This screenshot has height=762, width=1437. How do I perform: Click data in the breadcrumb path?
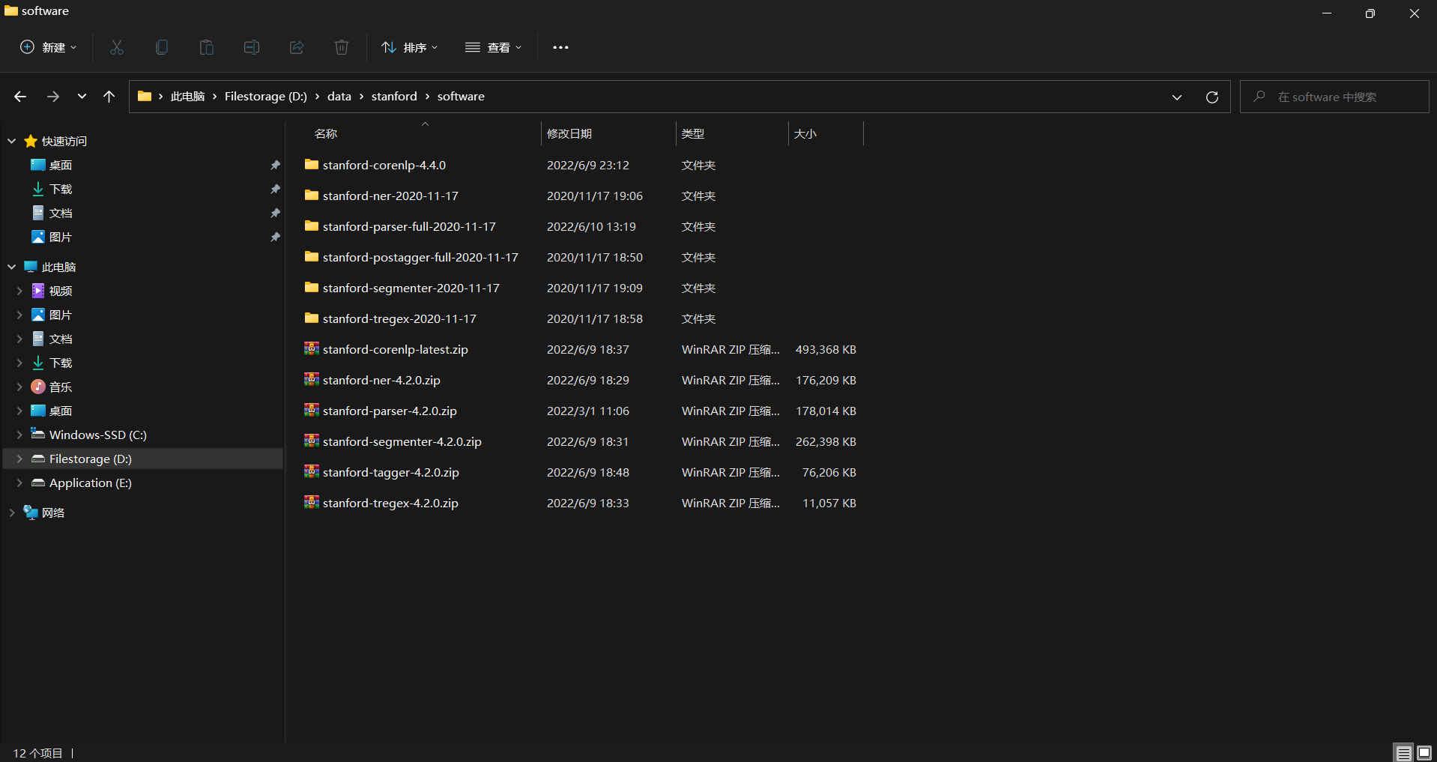click(339, 97)
